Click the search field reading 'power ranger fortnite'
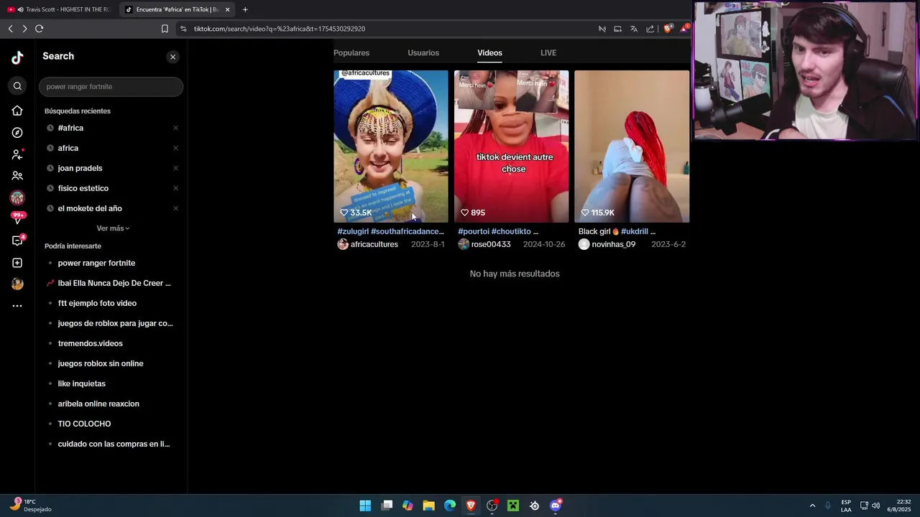This screenshot has width=920, height=517. pos(111,86)
